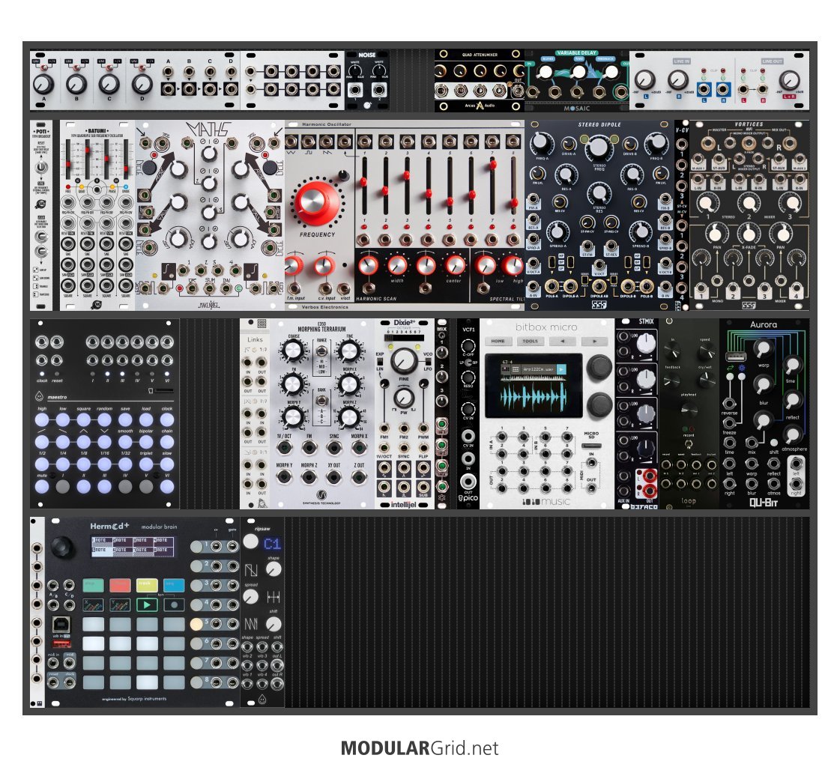
Task: Toggle the BANK switch on Morphing Terrarium
Action: 321,401
